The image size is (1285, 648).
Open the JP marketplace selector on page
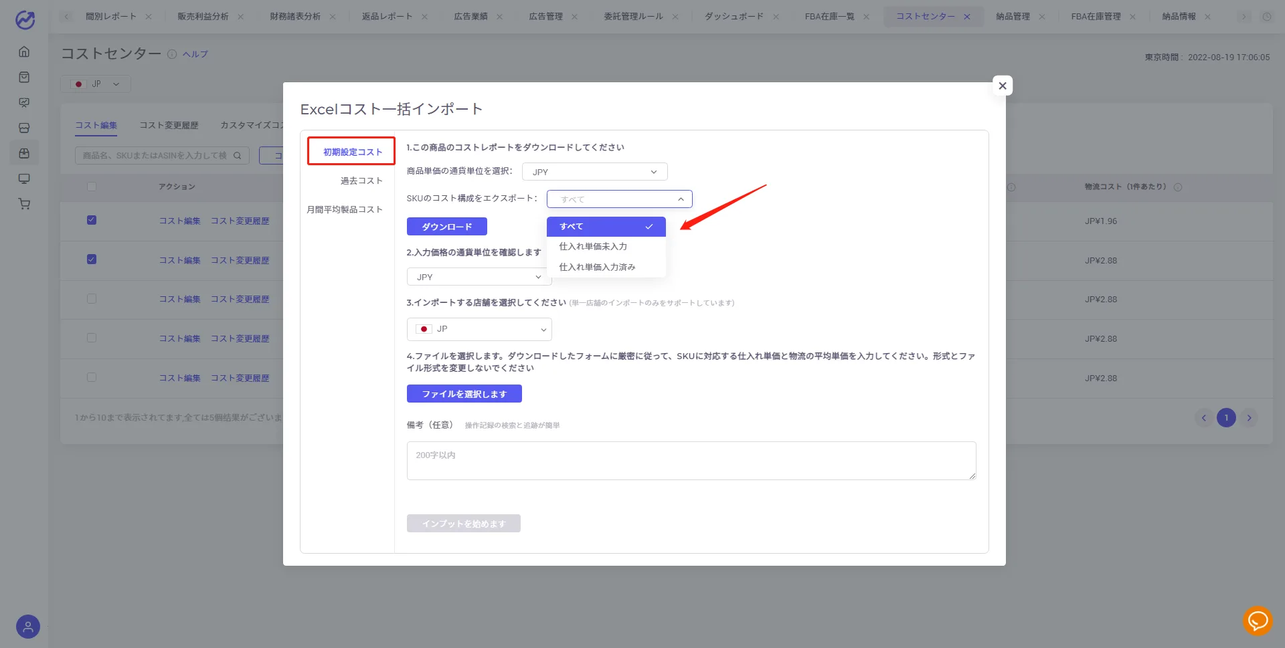coord(96,84)
